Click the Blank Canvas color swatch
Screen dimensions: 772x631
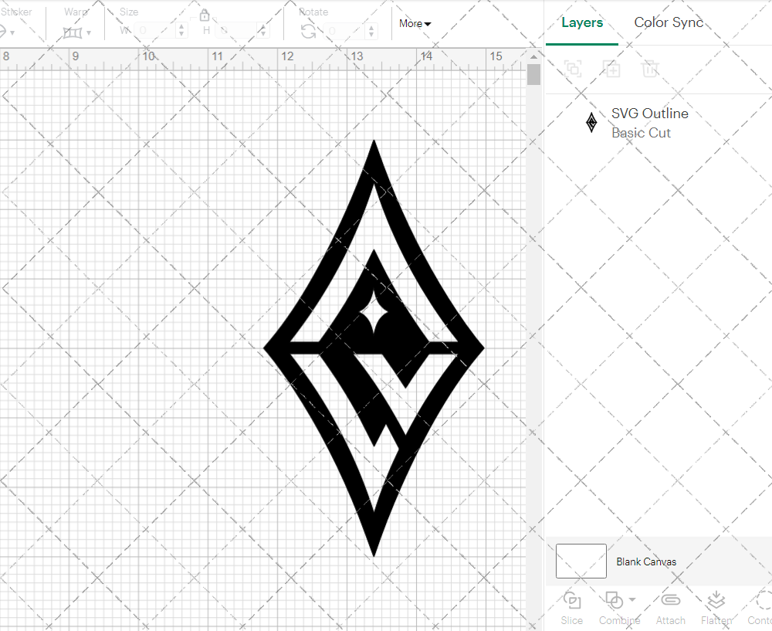pyautogui.click(x=581, y=561)
